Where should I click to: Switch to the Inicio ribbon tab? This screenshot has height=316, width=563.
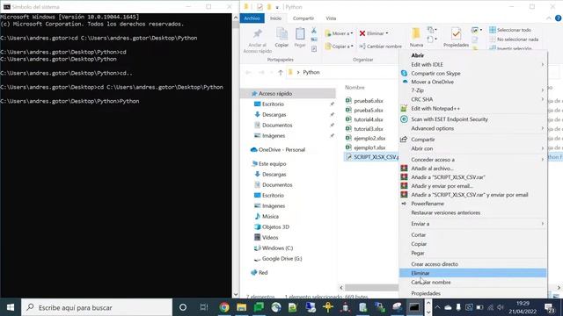(x=275, y=18)
